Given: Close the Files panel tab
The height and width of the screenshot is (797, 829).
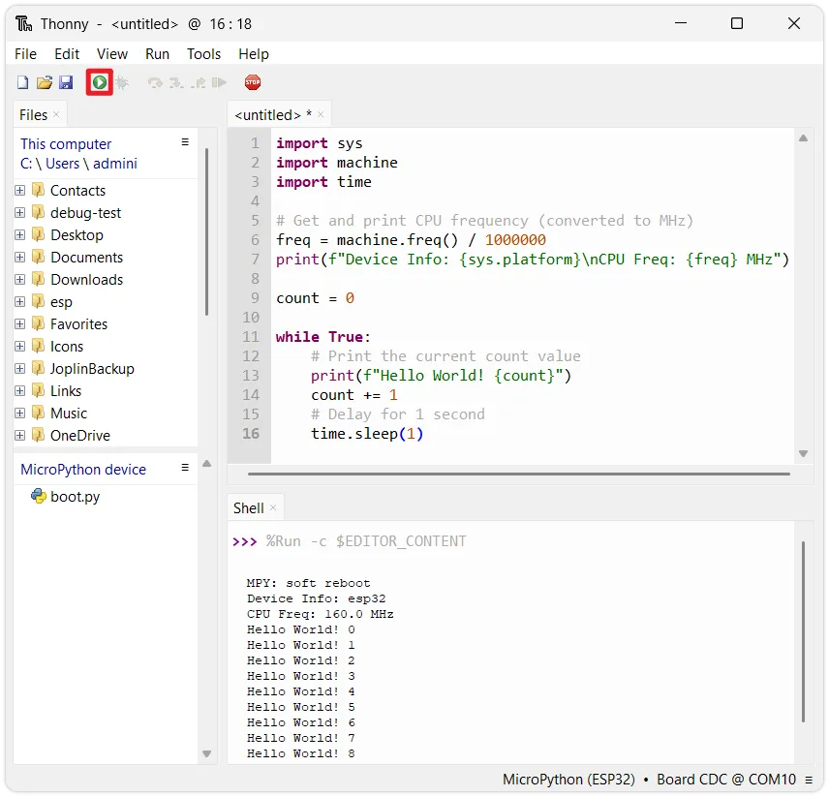Looking at the screenshot, I should point(56,114).
